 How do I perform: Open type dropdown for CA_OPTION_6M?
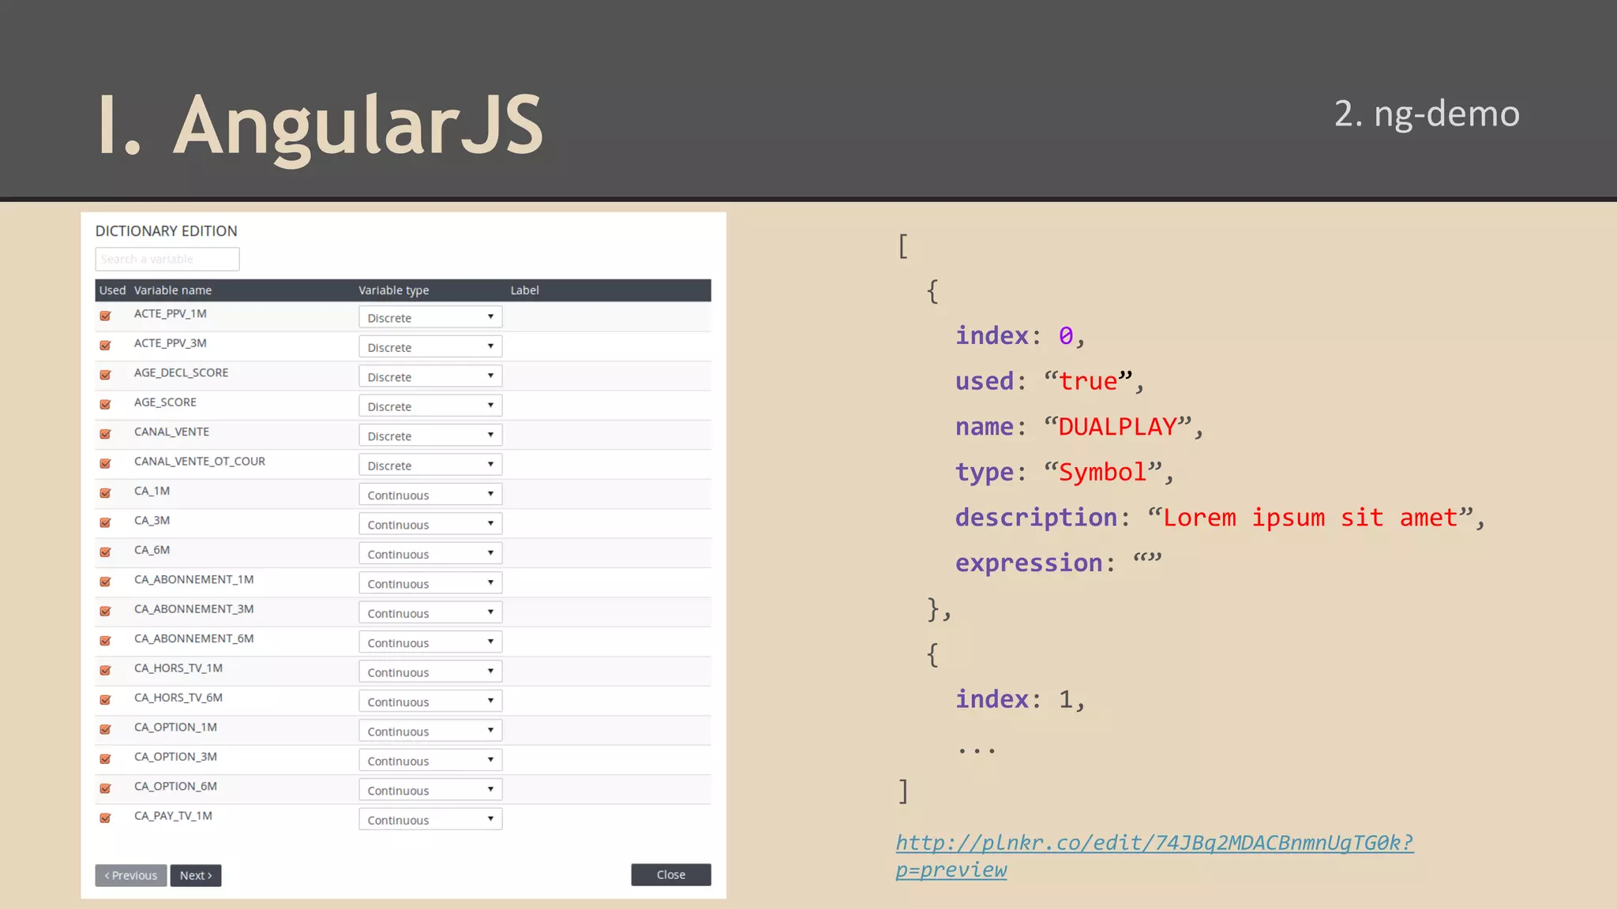pyautogui.click(x=430, y=790)
